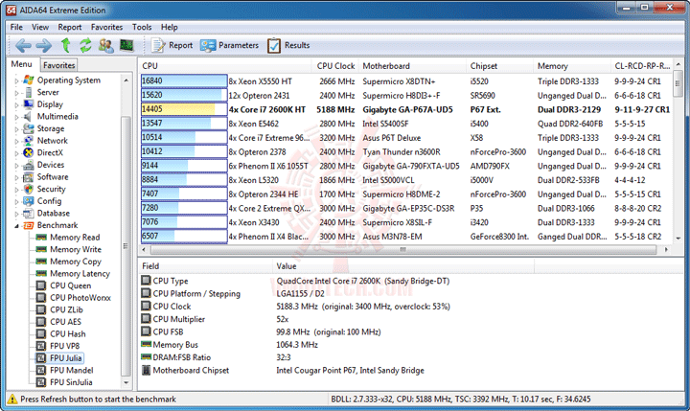Select the Software tree item

coord(53,177)
